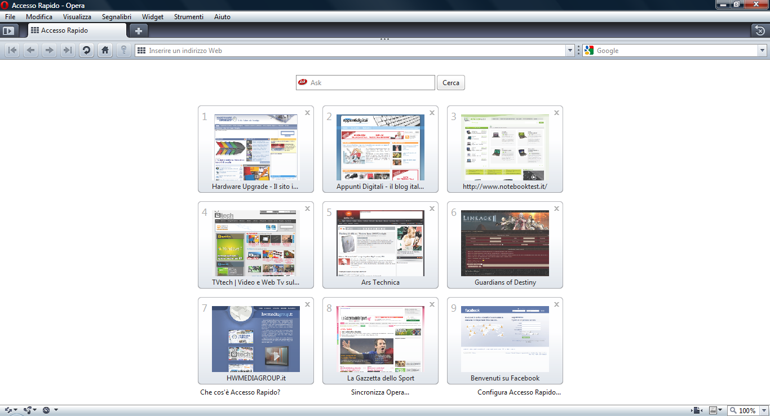Remove Appunti Digitali speed dial entry
Viewport: 770px width, 416px height.
pos(432,113)
